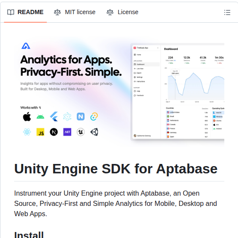
Task: Click the Unreal Engine icon
Action: (80, 132)
